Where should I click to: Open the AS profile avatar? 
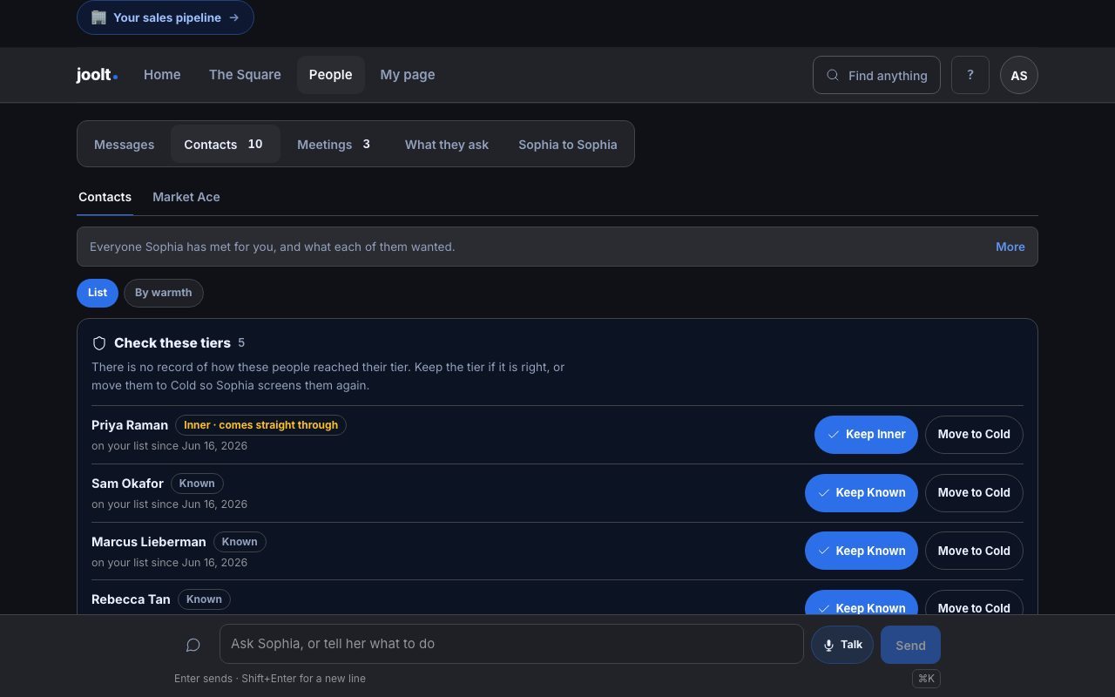click(1019, 75)
